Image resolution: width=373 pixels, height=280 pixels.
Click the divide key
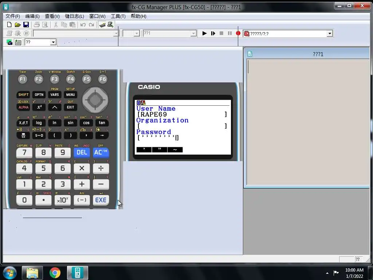[x=101, y=168]
